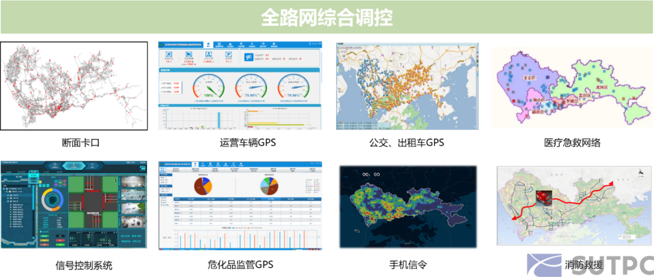Click the caption 公交、出租车GPS

pos(407,143)
